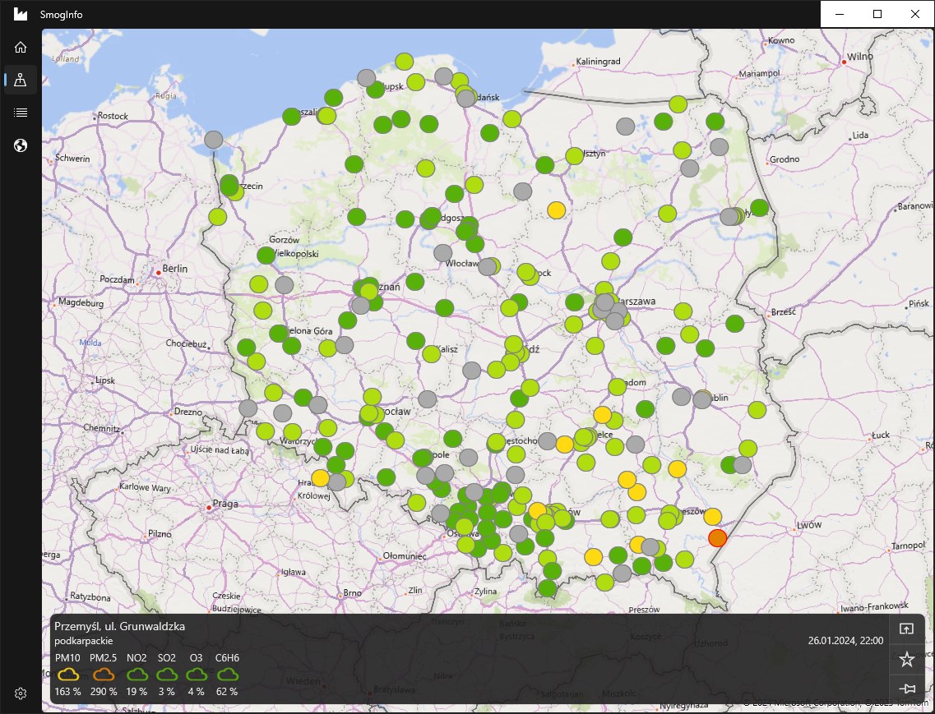Viewport: 935px width, 714px height.
Task: Click the PM2.5 orange cloud indicator
Action: tap(103, 675)
